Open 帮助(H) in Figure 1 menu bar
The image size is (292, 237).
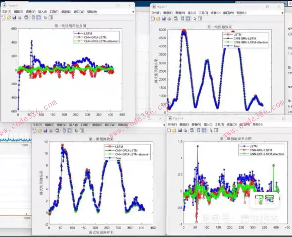241,13
